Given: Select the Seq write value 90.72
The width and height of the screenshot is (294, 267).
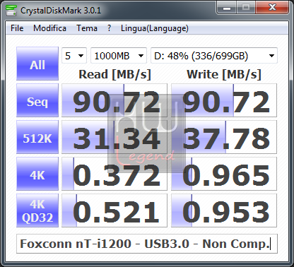Looking at the screenshot, I should (224, 100).
